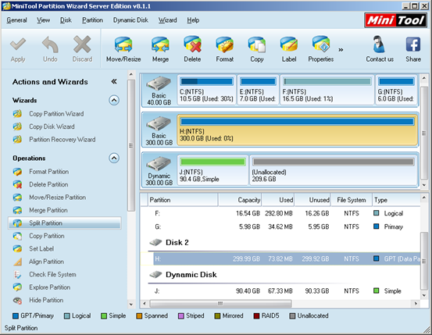
Task: Open the Help menu
Action: pos(193,20)
